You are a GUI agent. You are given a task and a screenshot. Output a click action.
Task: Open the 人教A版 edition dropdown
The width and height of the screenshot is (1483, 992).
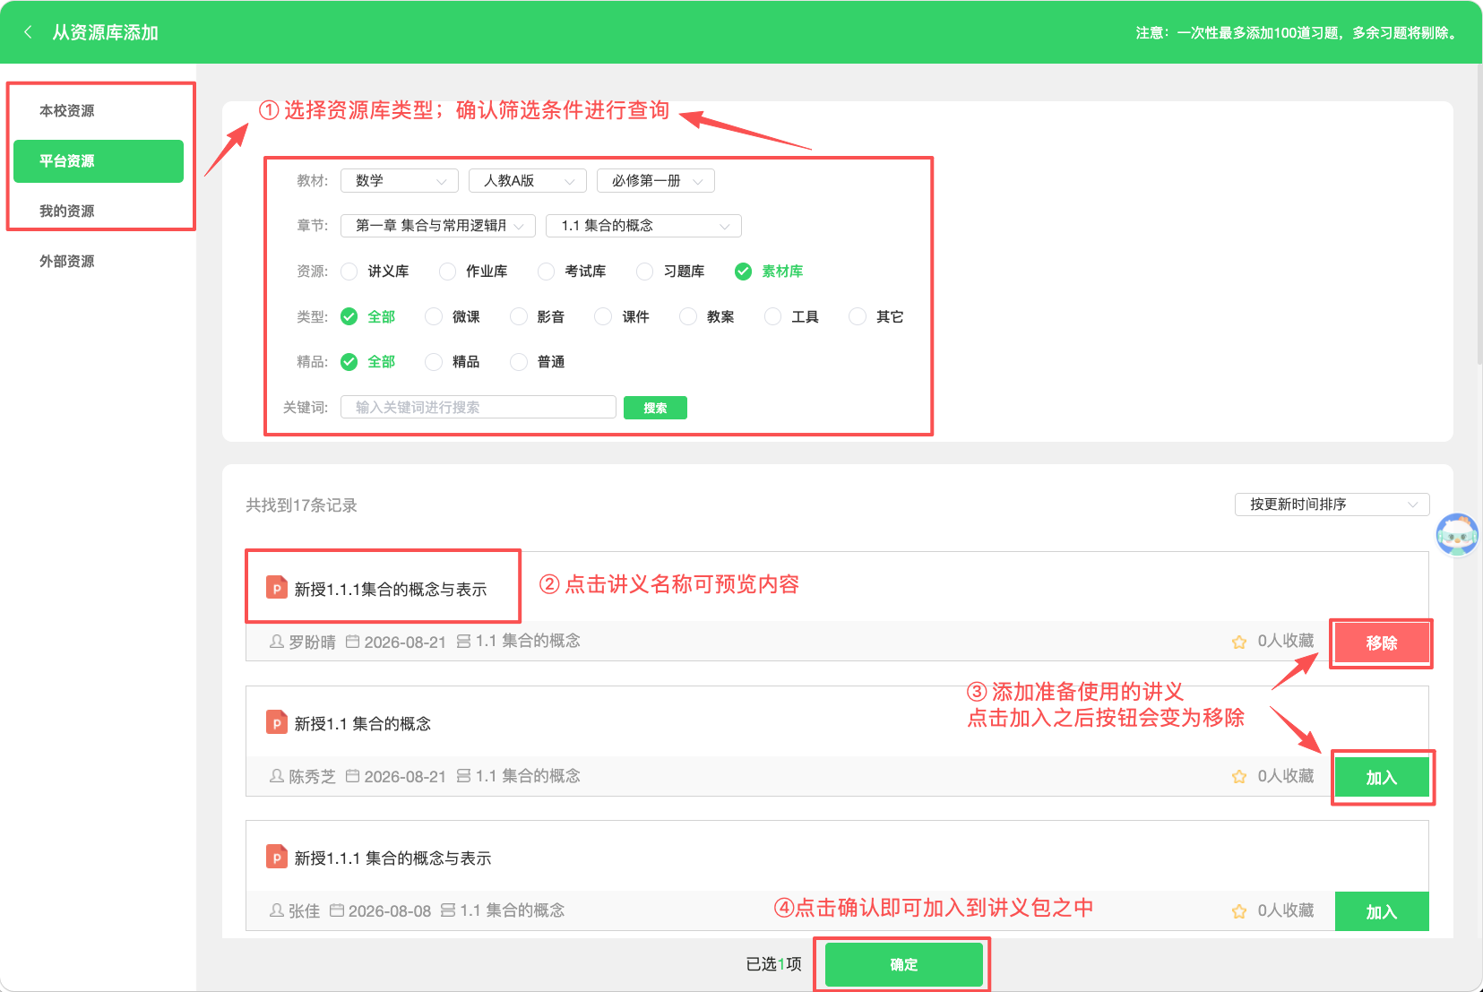point(528,180)
